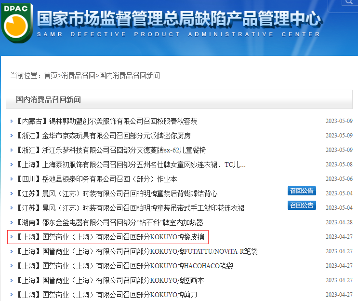Click date 2023-04-28 of 邵东金釜电器 row

[339, 222]
